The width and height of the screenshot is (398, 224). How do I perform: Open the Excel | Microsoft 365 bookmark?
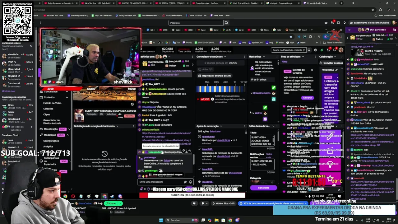(x=126, y=15)
